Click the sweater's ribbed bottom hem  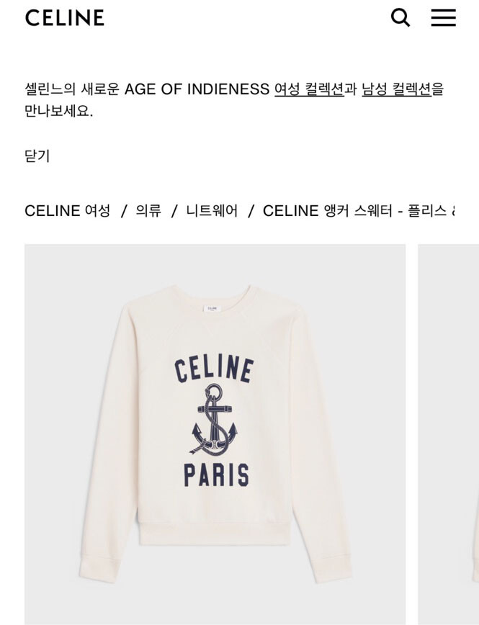pos(214,534)
